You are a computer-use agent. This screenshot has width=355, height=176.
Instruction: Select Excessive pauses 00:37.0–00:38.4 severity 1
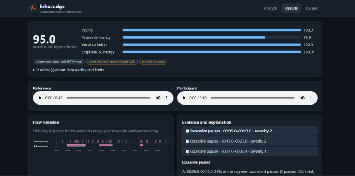(x=250, y=151)
